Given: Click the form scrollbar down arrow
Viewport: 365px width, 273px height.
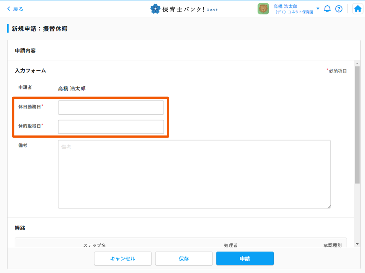Looking at the screenshot, I should [357, 244].
